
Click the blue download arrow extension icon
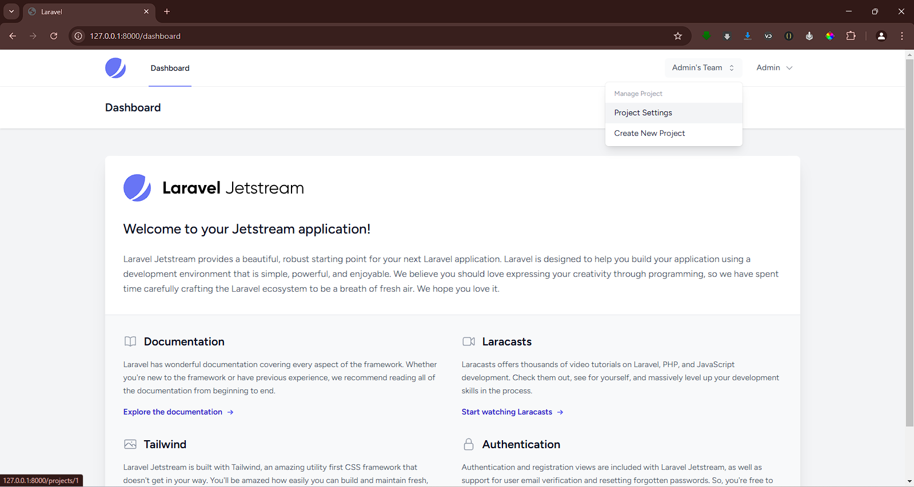coord(747,36)
